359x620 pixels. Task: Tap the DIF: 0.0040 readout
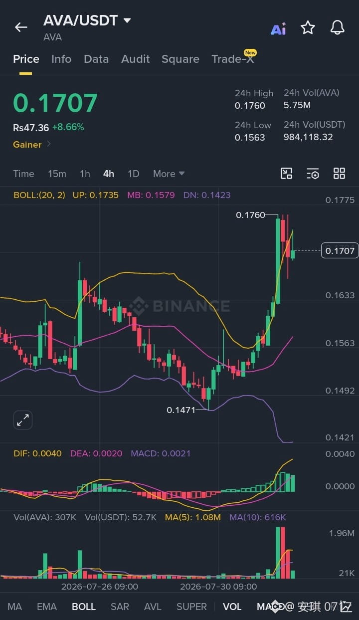37,453
